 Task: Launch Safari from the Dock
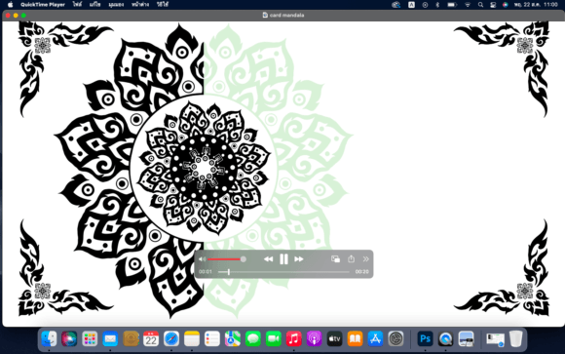171,338
